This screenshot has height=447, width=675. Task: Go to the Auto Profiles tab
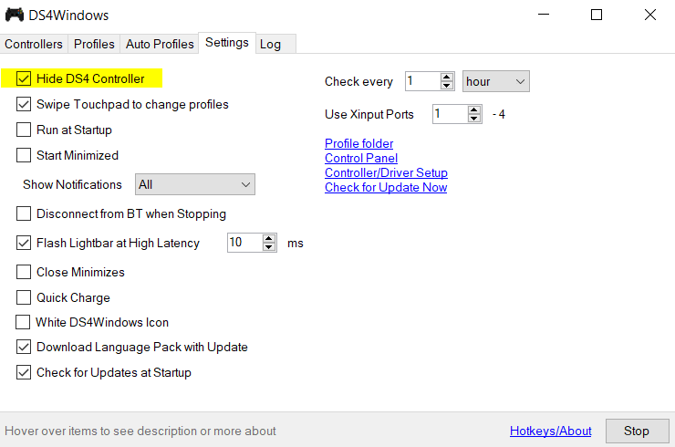pyautogui.click(x=160, y=44)
